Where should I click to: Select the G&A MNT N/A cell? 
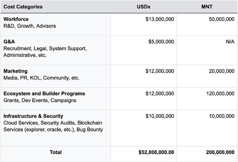click(229, 42)
